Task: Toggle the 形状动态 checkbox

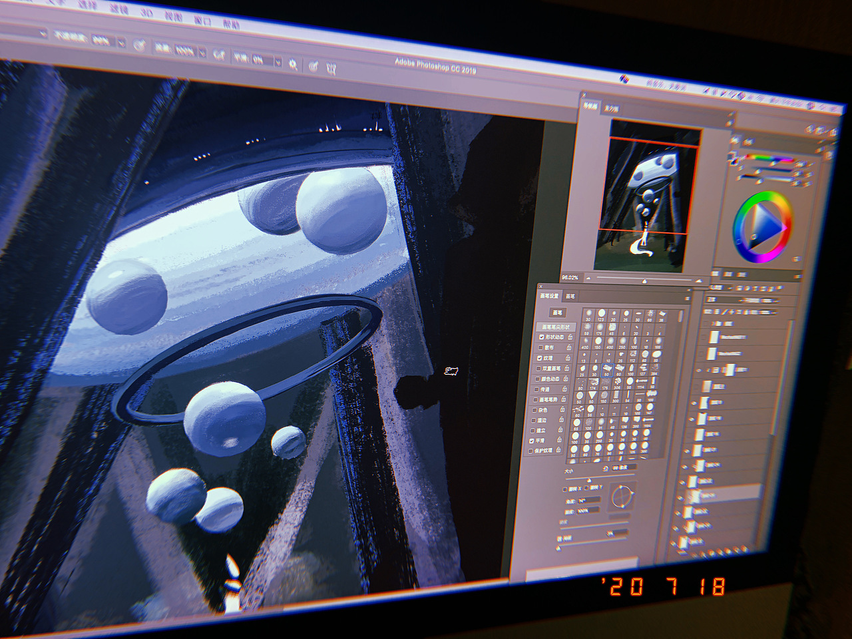Action: click(x=540, y=337)
